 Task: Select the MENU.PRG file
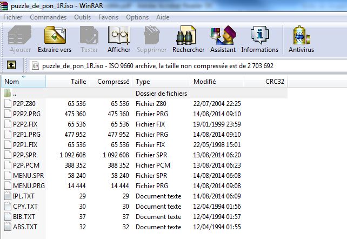point(29,186)
